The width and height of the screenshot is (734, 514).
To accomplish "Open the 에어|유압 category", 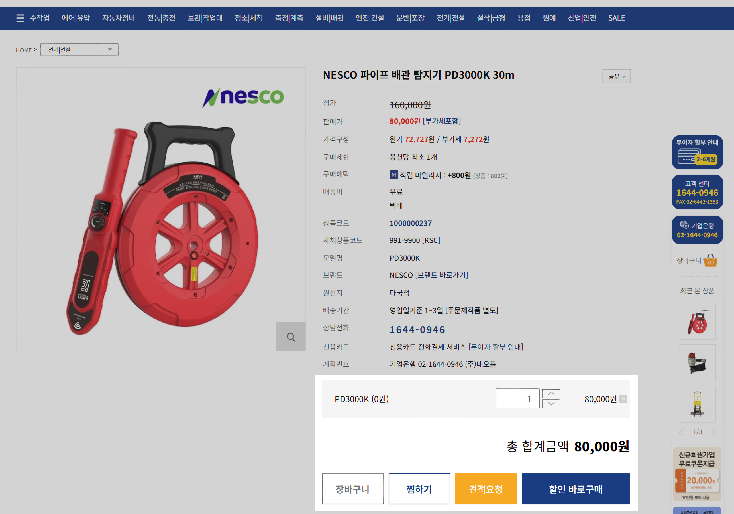I will click(x=76, y=18).
